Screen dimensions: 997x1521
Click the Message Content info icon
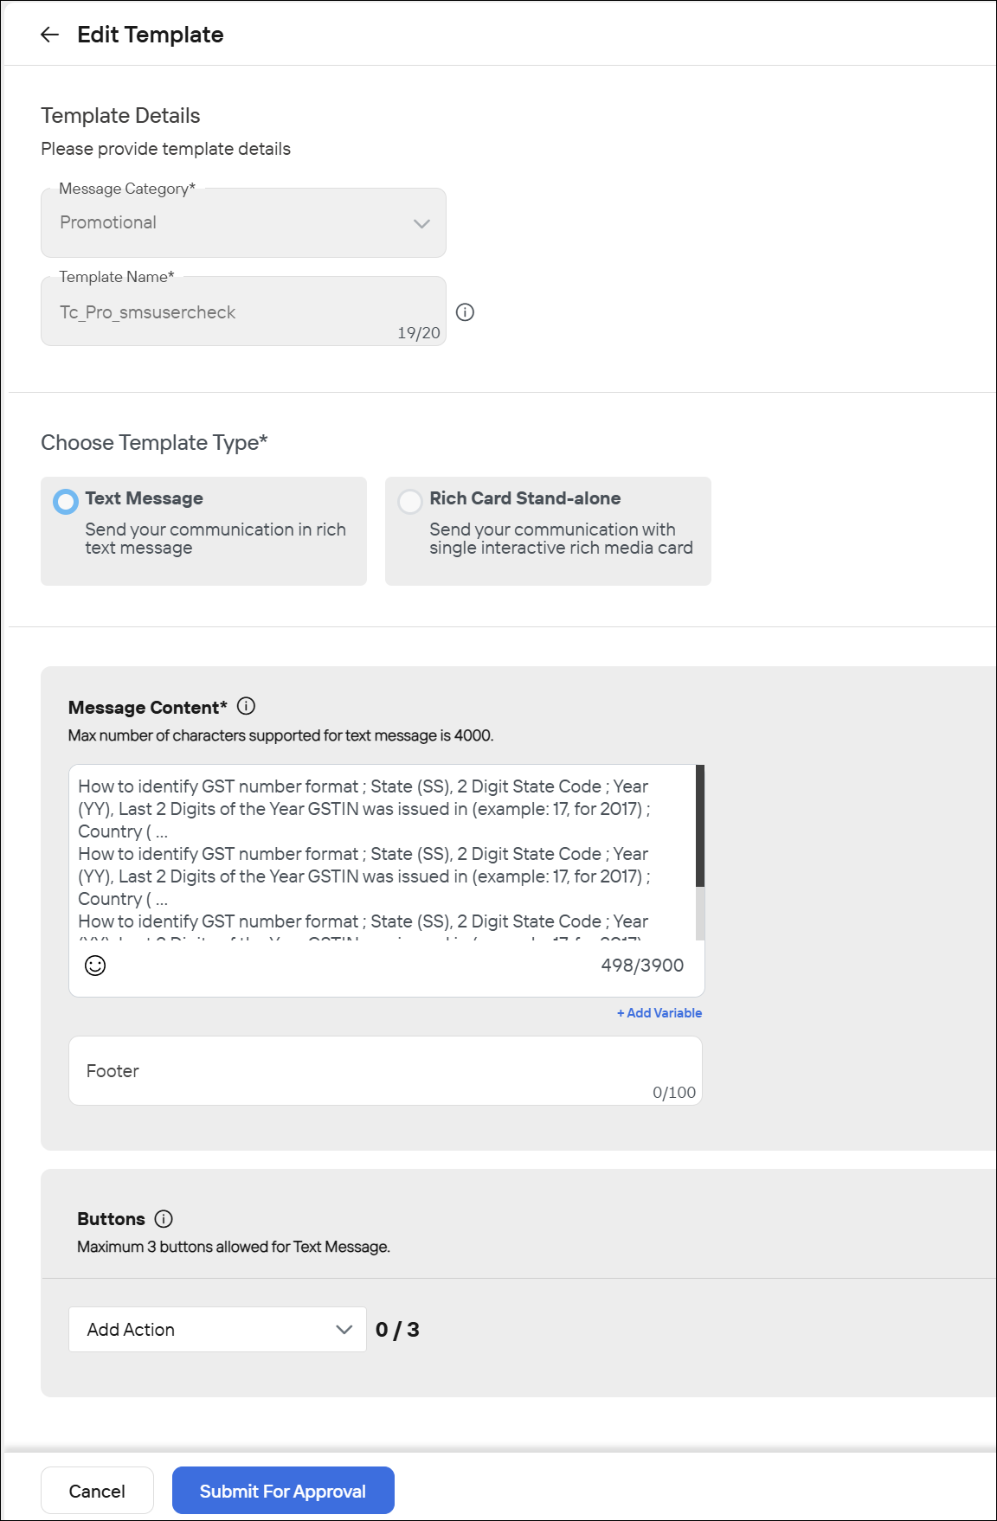[x=246, y=706]
